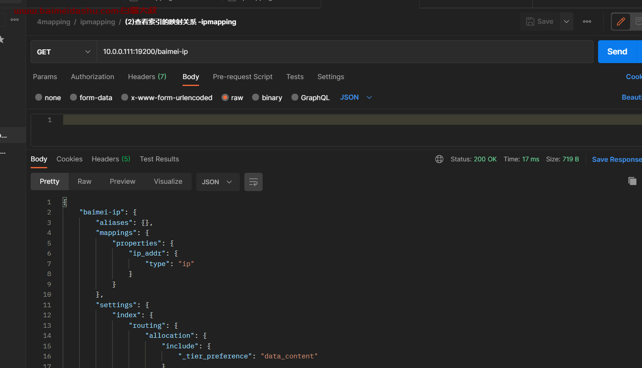
Task: Click the "allocation" key line
Action: 170,336
